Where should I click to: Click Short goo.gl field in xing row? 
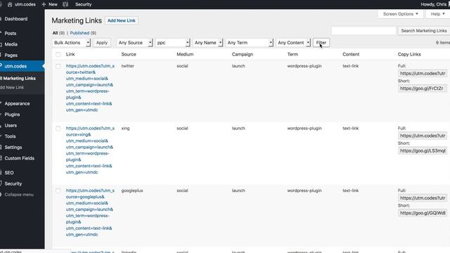(423, 150)
